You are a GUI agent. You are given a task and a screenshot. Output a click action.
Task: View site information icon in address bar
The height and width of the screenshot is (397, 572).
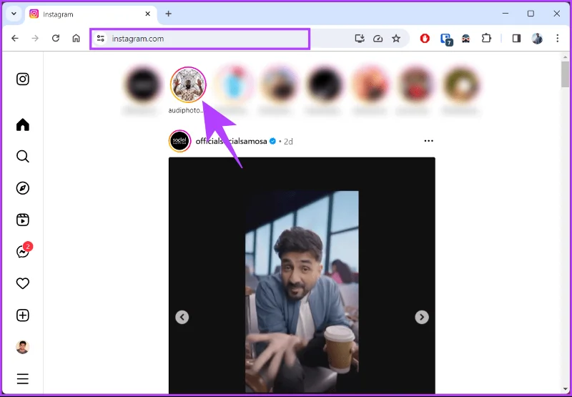click(101, 39)
